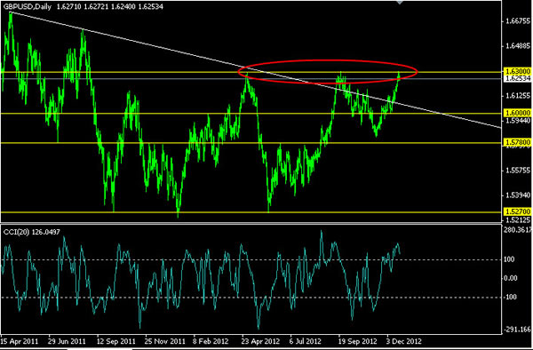Click the yellow 1.52700 price level label
The width and height of the screenshot is (533, 350).
point(517,211)
